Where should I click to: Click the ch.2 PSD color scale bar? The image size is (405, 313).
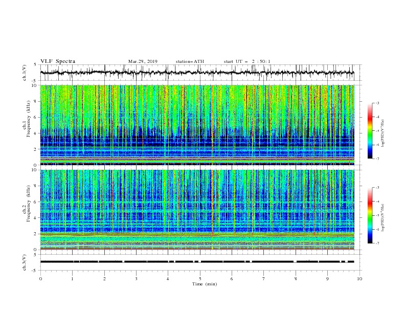coord(370,215)
